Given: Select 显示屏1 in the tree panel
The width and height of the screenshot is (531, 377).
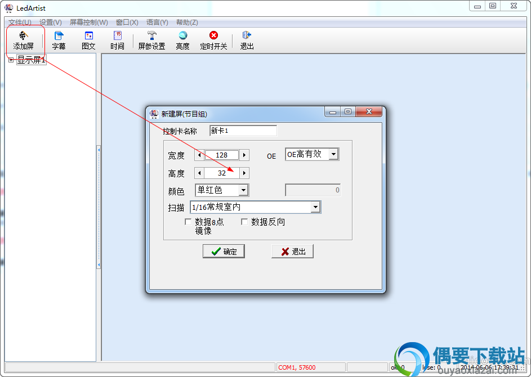Looking at the screenshot, I should pos(31,60).
